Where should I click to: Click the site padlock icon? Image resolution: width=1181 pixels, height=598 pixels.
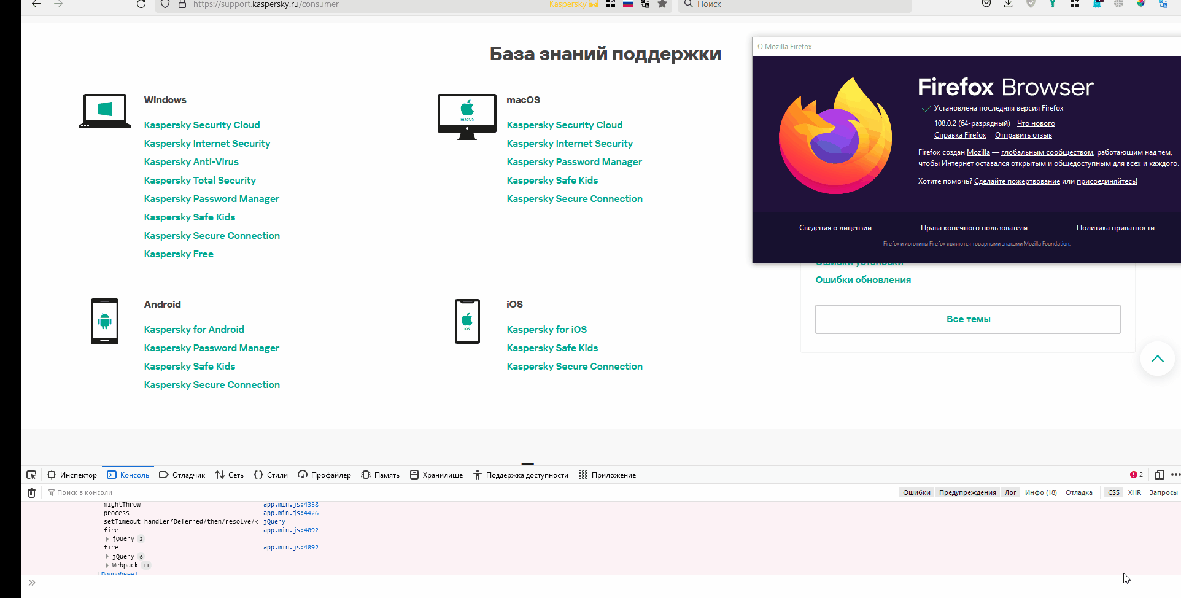point(182,4)
